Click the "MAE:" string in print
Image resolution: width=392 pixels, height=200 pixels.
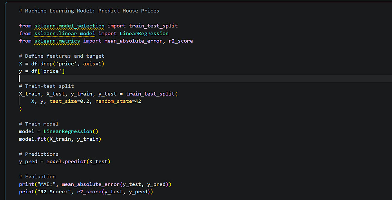pos(45,184)
